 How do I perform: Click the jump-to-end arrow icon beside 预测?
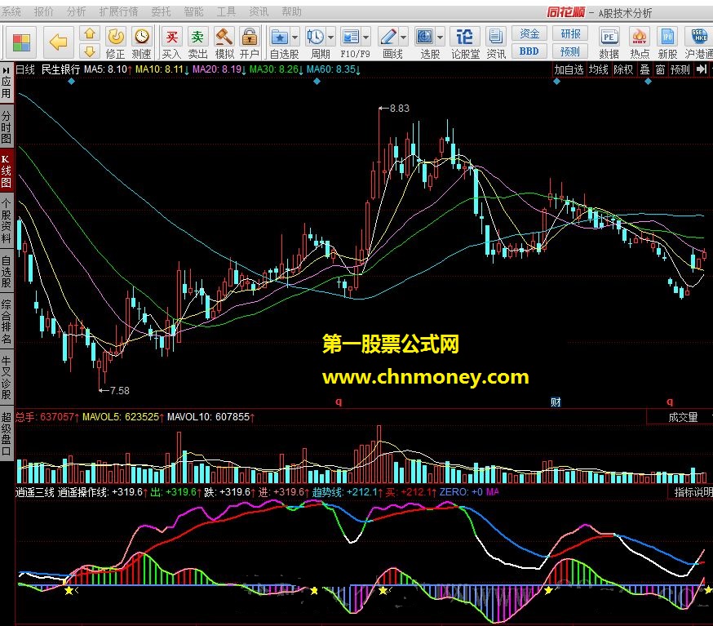coord(702,69)
